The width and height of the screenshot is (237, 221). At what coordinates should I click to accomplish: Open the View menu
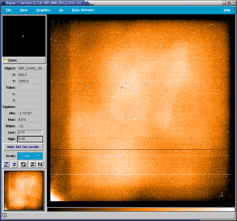[23, 10]
